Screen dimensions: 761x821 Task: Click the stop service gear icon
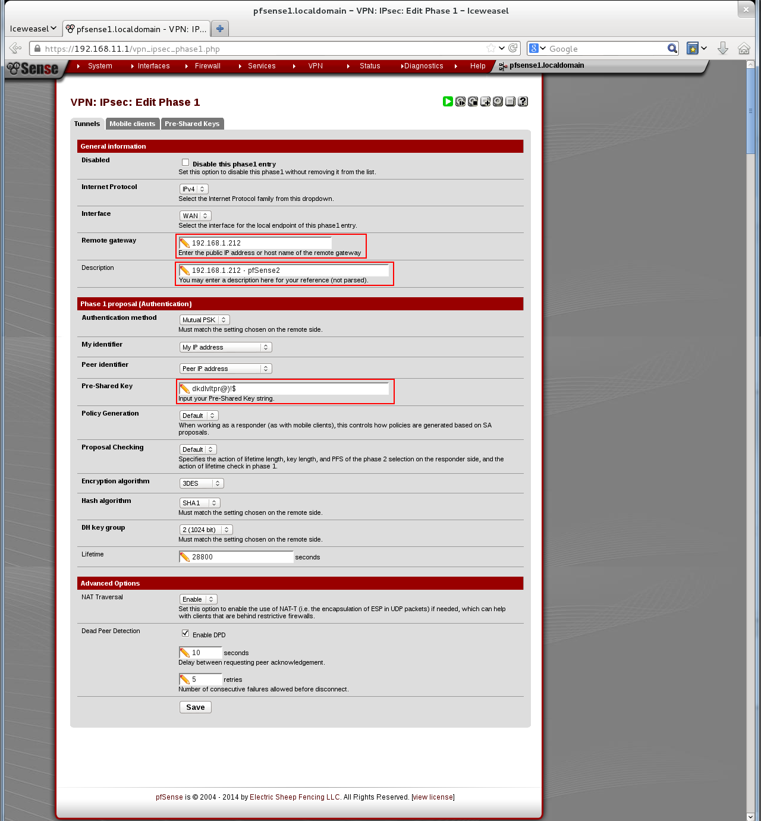[x=473, y=102]
